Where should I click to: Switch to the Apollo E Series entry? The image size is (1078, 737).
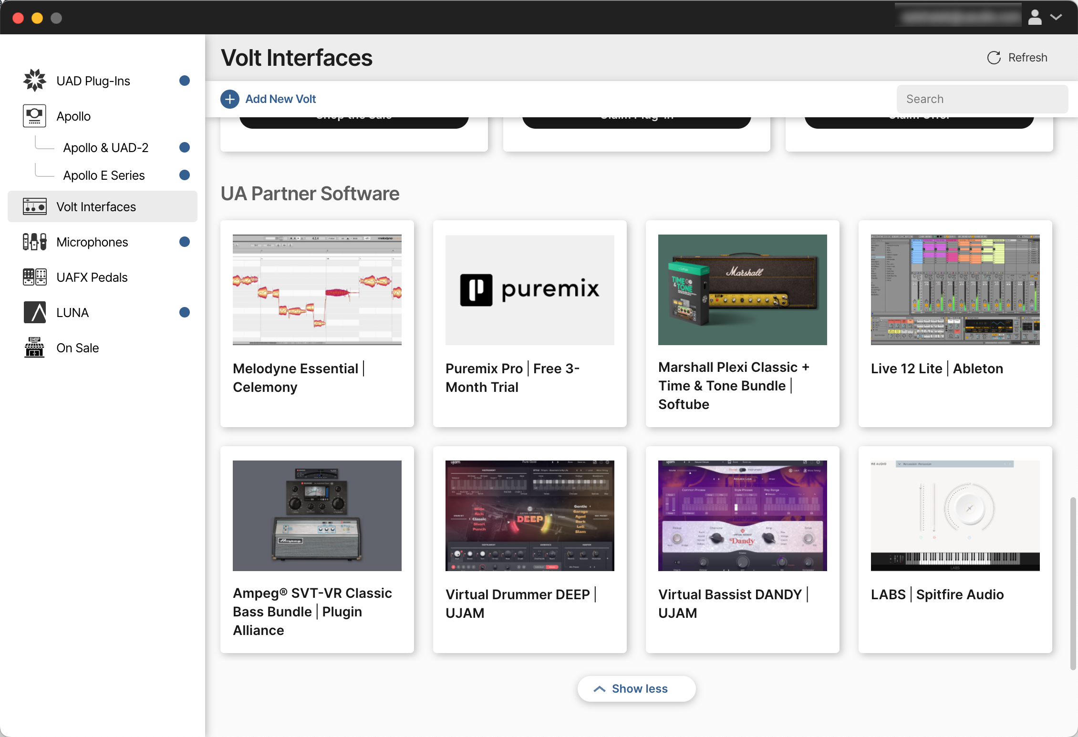(104, 175)
